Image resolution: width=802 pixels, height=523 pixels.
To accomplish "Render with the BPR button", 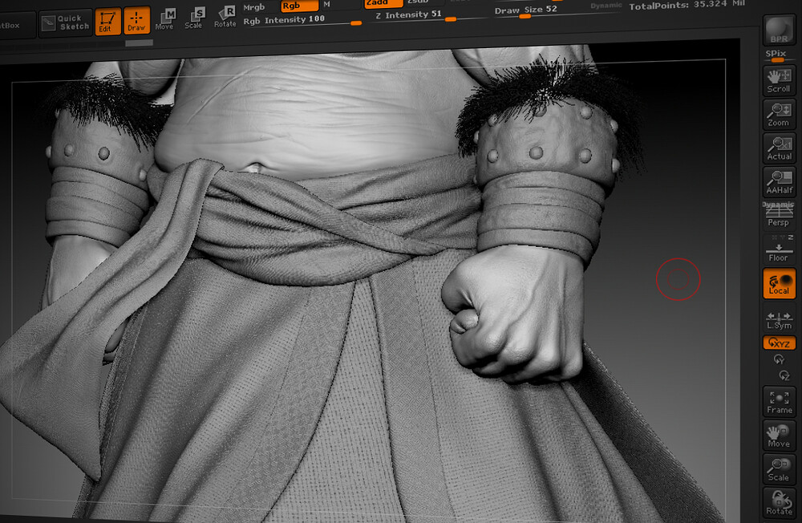I will pyautogui.click(x=779, y=30).
